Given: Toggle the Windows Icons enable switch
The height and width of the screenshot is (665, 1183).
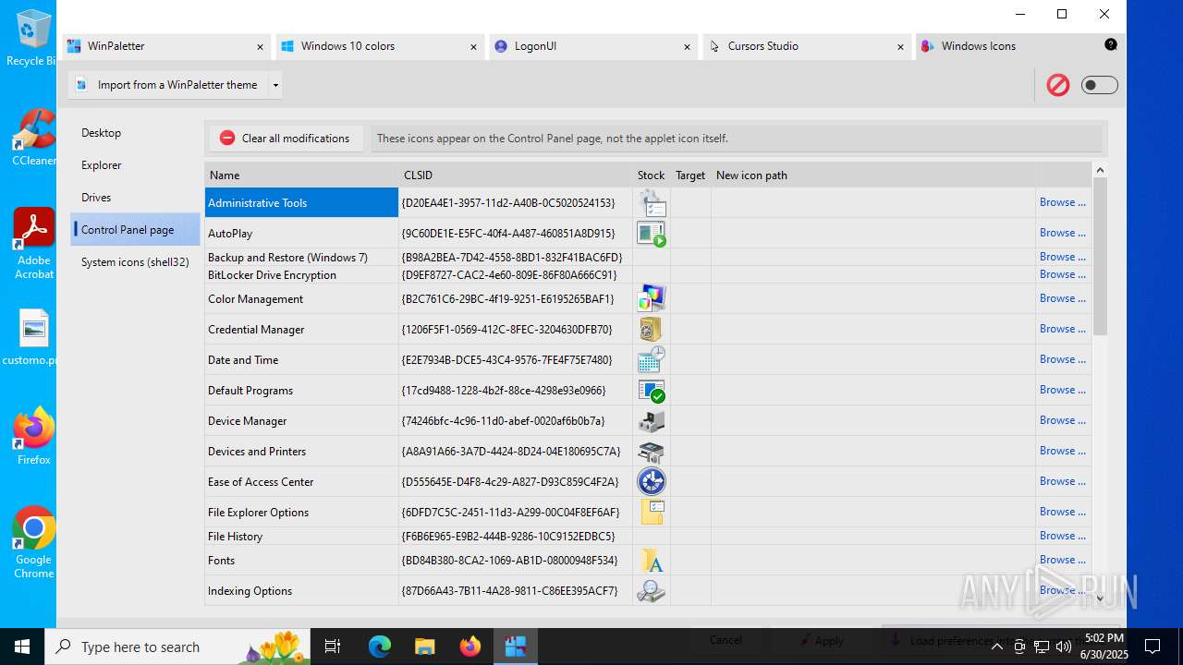Looking at the screenshot, I should (1100, 85).
